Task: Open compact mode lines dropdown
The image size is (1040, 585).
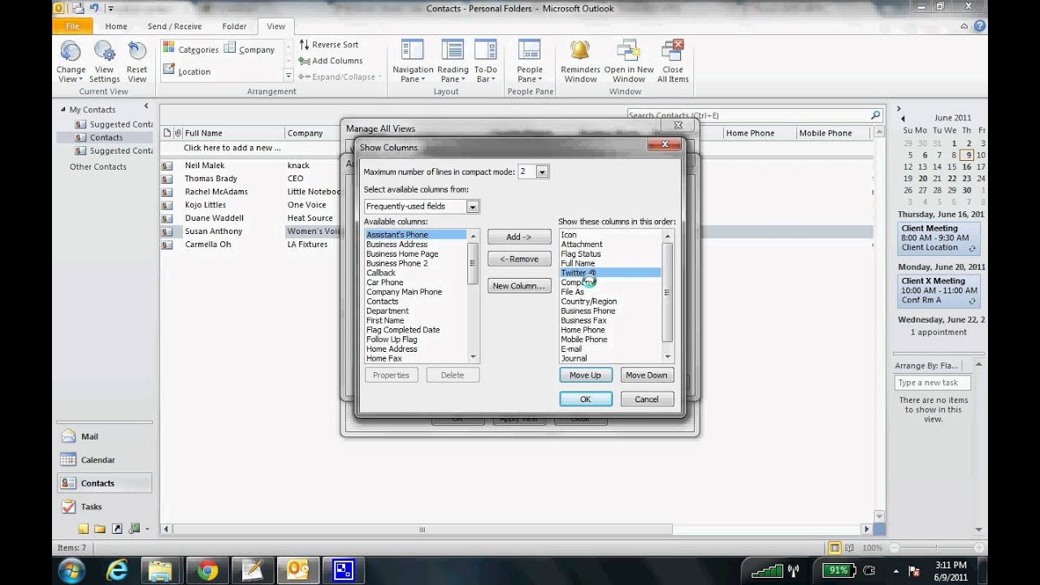Action: [542, 171]
